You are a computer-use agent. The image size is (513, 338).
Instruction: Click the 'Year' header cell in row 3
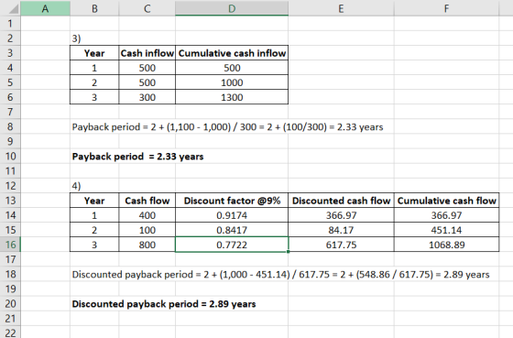coord(94,53)
